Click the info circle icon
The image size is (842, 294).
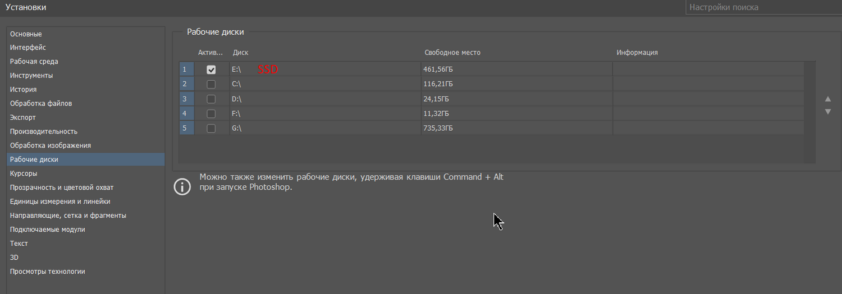[182, 187]
